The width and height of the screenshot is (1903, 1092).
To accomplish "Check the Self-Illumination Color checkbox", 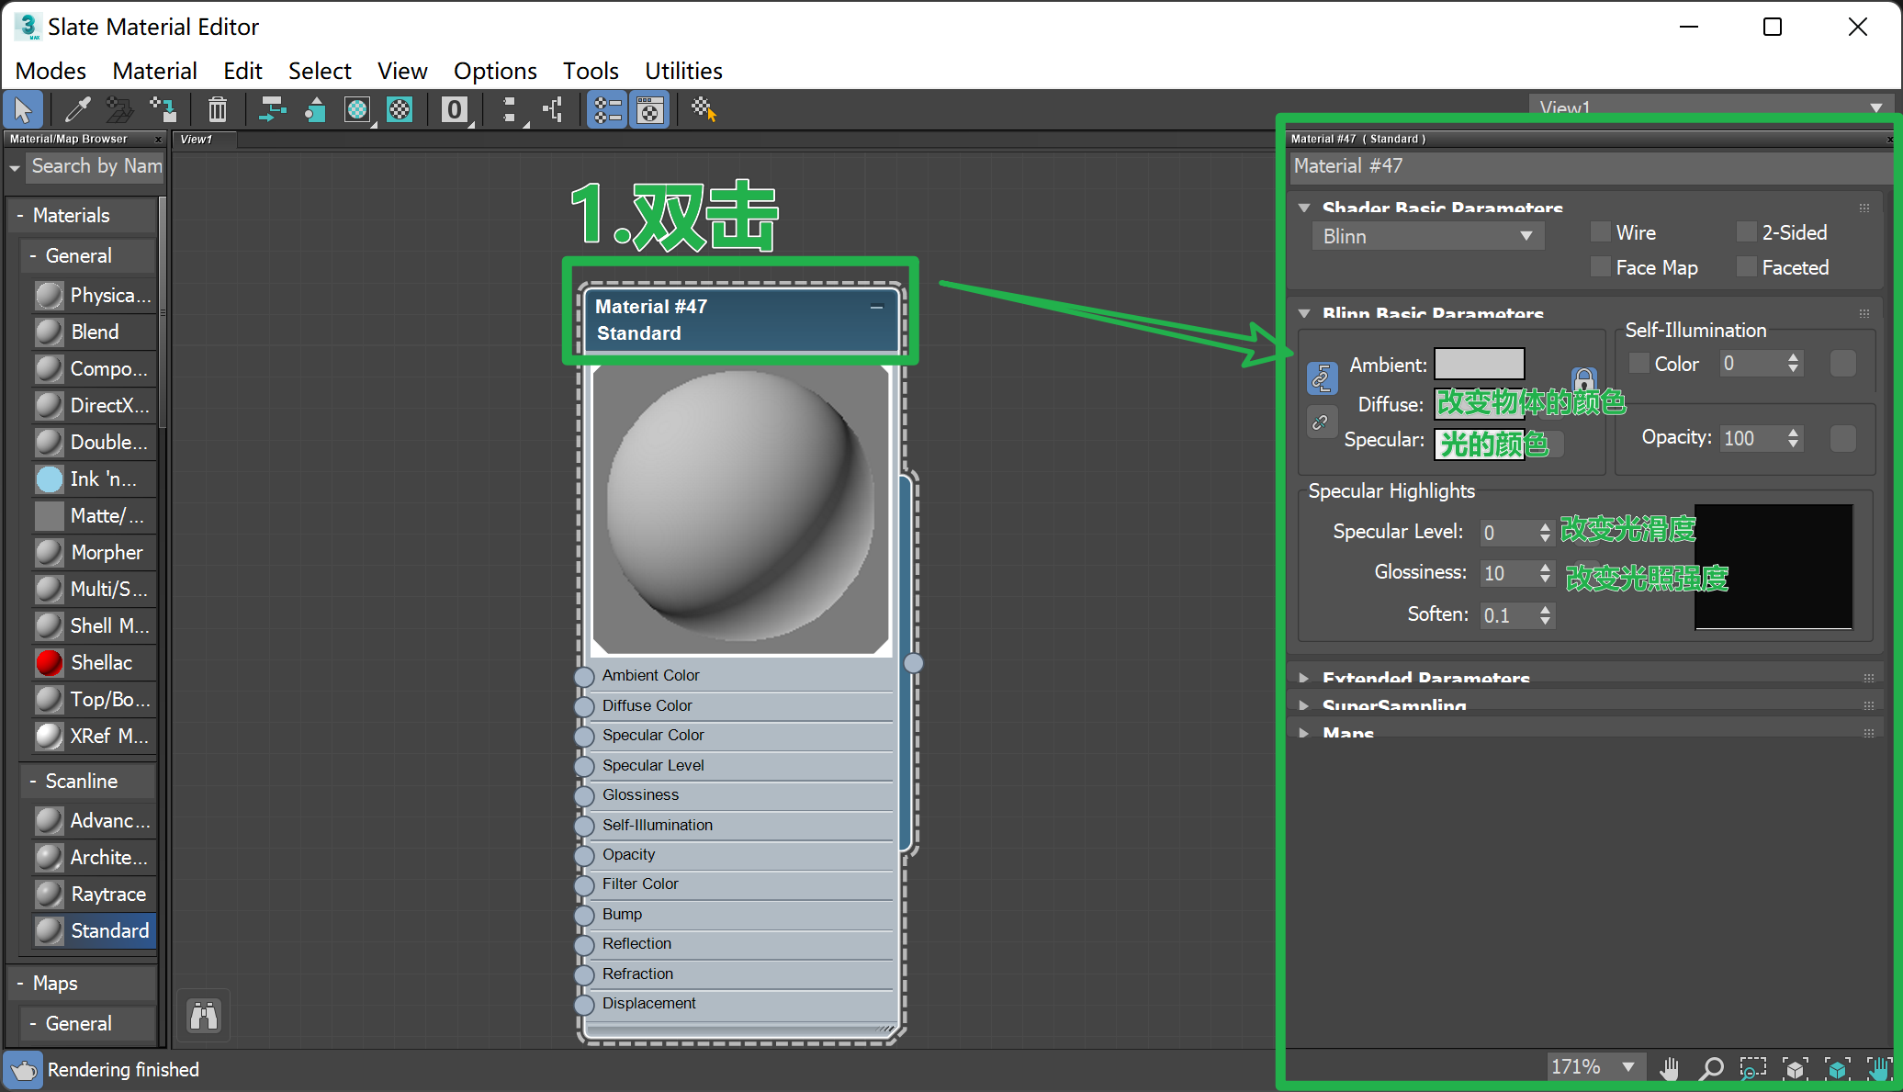I will [1638, 364].
